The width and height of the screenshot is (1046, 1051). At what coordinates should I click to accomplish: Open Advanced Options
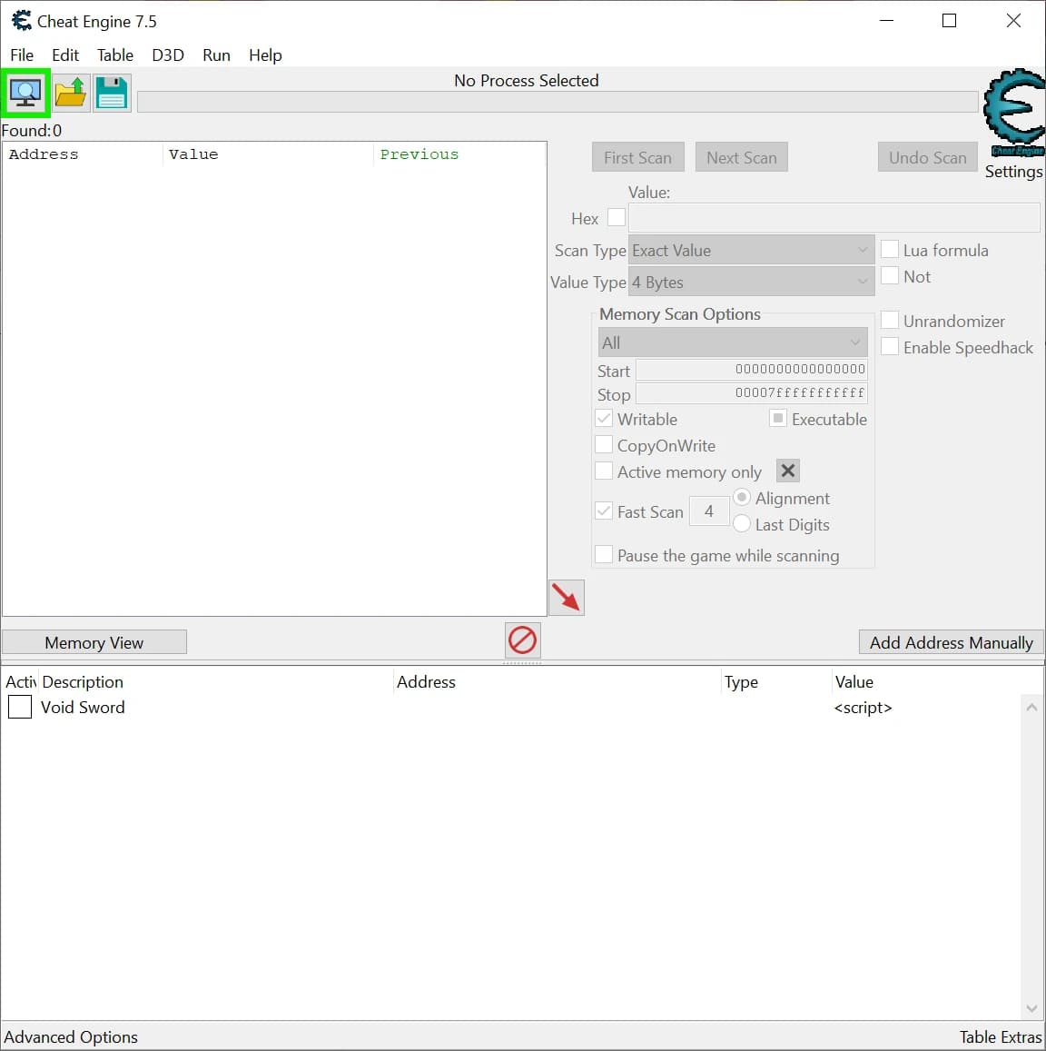(71, 1036)
